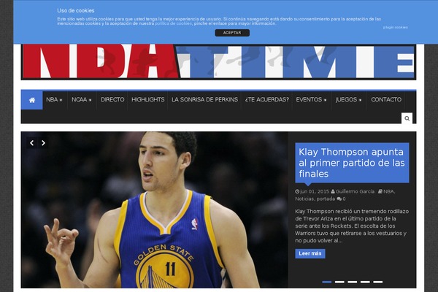Screen dimensions: 438x292
Task: Expand the NBA menu dropdown
Action: click(x=54, y=100)
